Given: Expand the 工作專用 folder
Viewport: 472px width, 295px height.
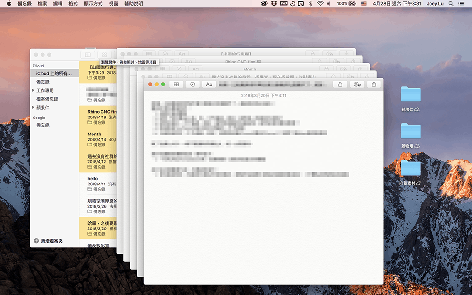Looking at the screenshot, I should 33,90.
